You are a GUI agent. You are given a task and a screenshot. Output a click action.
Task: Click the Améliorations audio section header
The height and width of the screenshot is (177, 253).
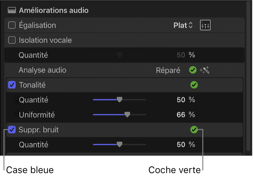tap(53, 10)
